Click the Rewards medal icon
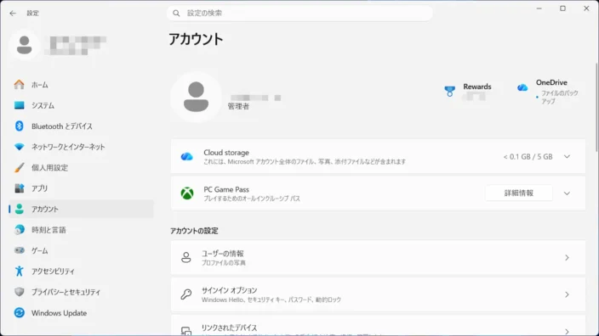Viewport: 599px width, 336px height. [449, 91]
